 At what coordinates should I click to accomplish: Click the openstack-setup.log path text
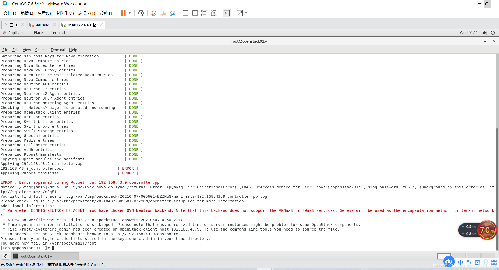[x=123, y=201]
